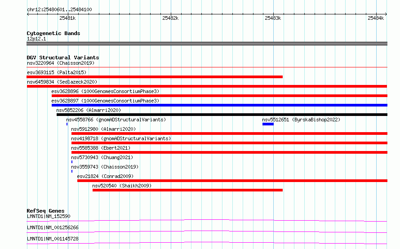
Task: Open nsv5512651 (ByrskaBishop2022) label
Action: point(301,120)
